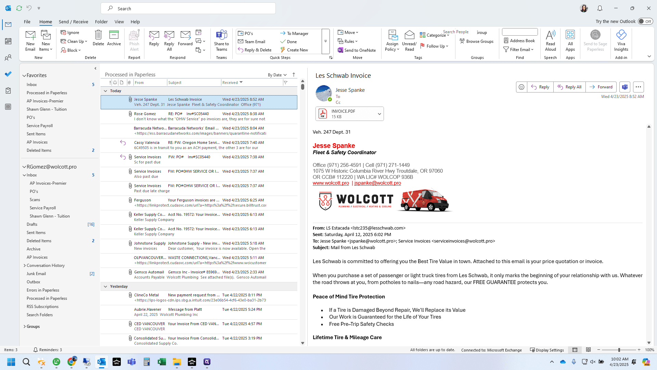Collapse the Today group in message list
This screenshot has width=657, height=370.
coord(105,91)
